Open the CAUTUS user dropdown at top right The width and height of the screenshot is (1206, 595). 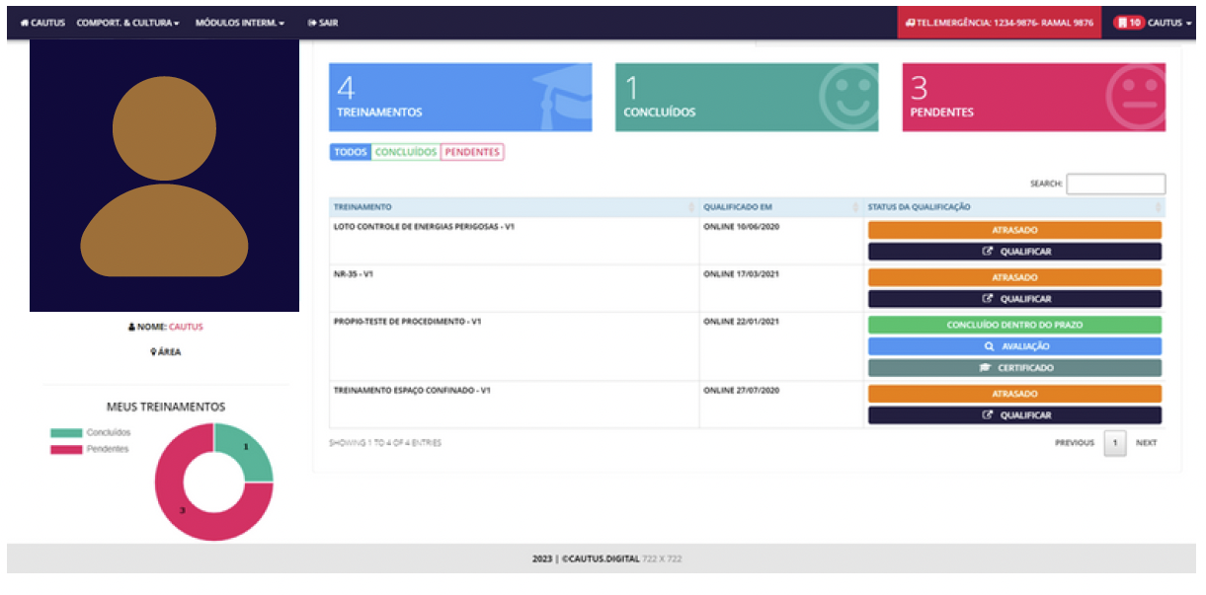(x=1169, y=23)
